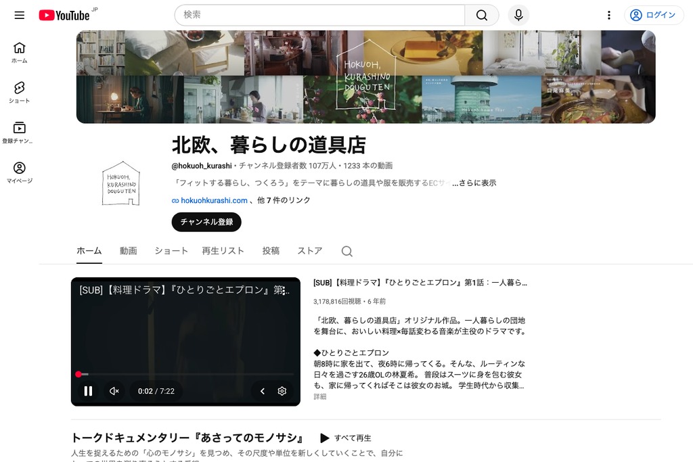The height and width of the screenshot is (462, 693).
Task: Open ホーム in the left sidebar
Action: 20,53
